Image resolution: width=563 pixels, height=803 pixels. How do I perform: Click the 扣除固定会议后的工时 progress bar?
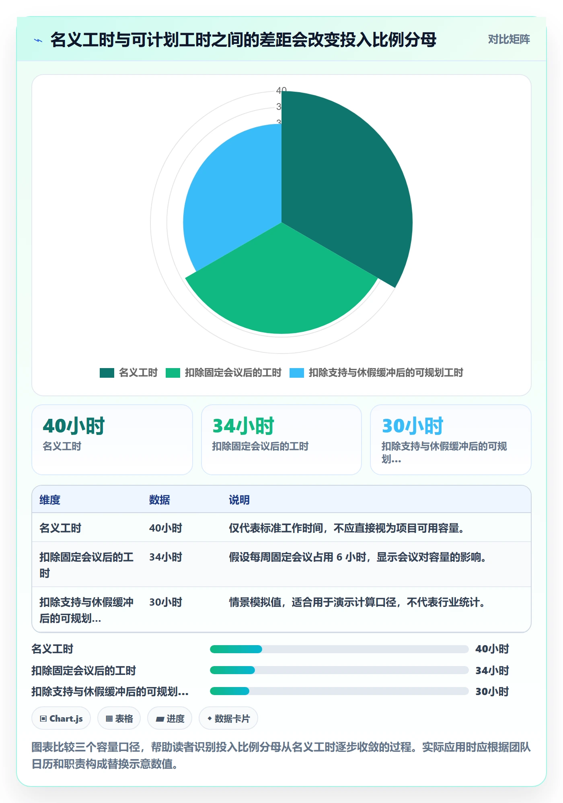[x=339, y=670]
